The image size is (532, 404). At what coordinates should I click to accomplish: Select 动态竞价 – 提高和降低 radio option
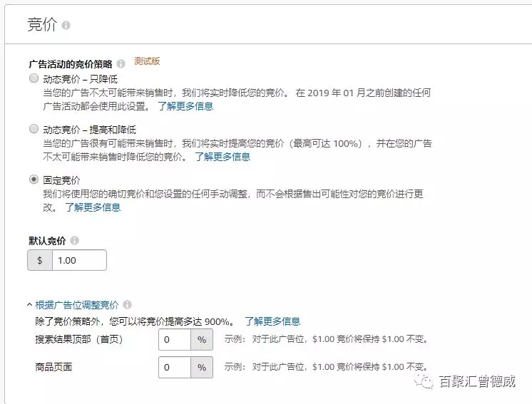[x=34, y=129]
